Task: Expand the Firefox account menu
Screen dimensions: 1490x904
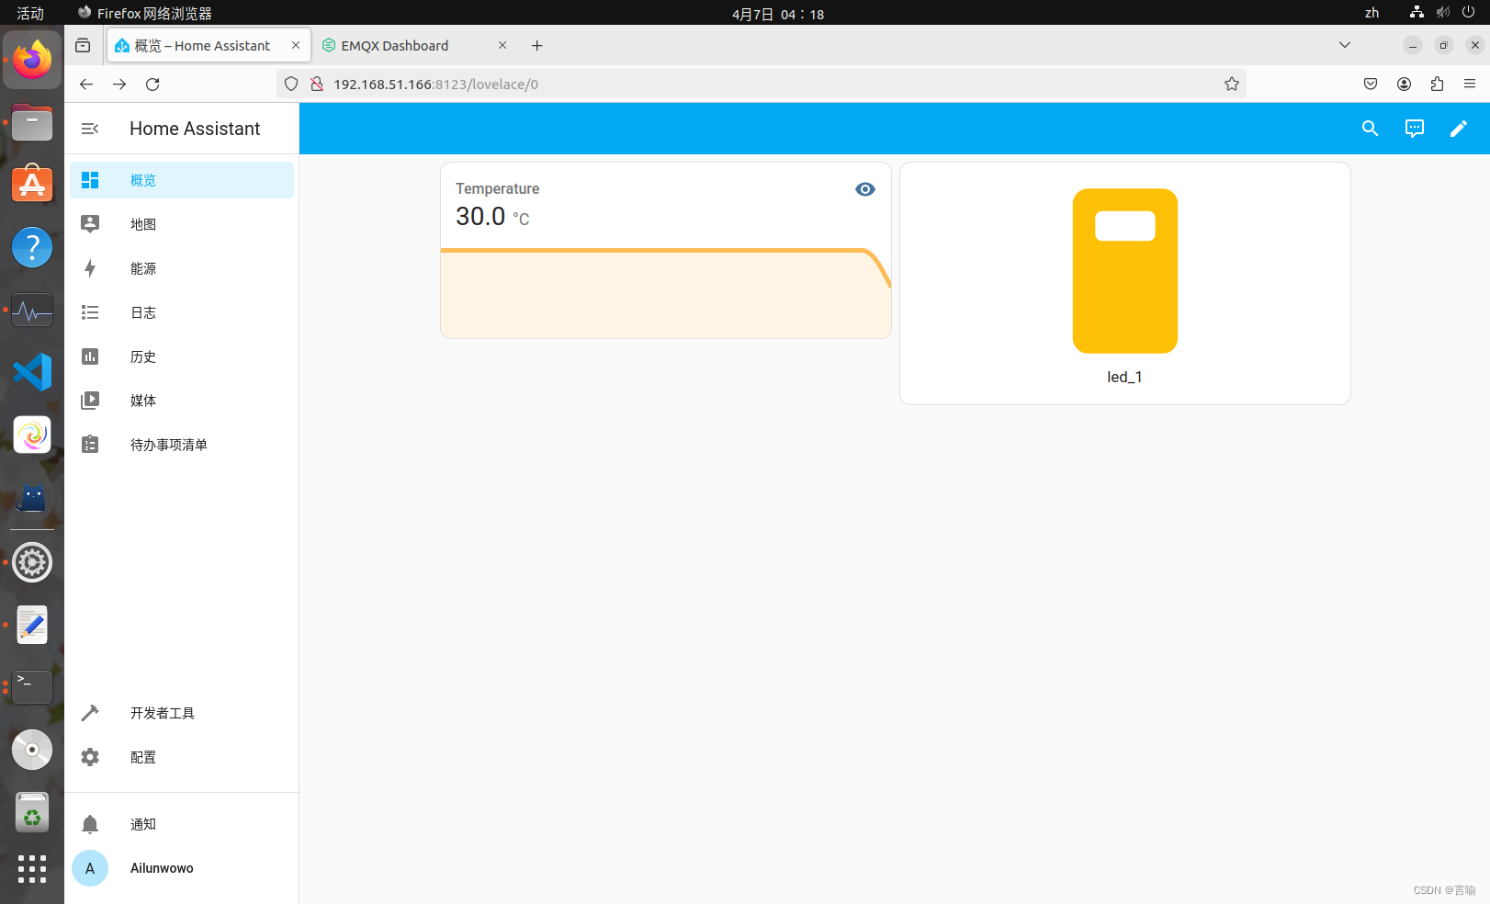Action: [x=1403, y=84]
